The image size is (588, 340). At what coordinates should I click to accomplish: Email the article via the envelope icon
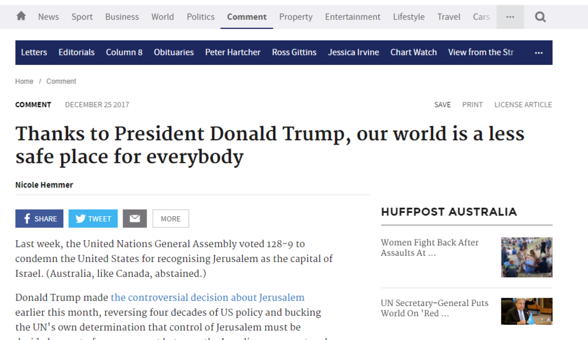135,219
